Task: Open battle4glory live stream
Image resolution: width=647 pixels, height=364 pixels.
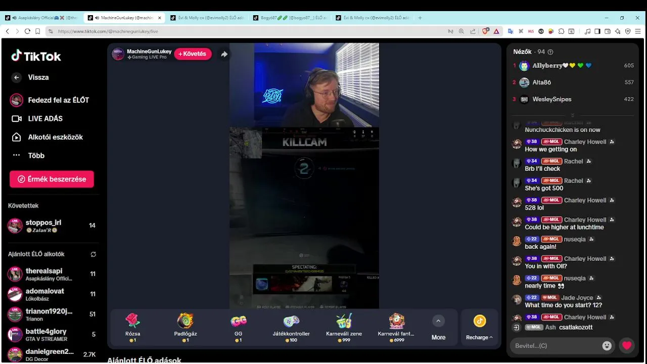Action: [x=52, y=335]
